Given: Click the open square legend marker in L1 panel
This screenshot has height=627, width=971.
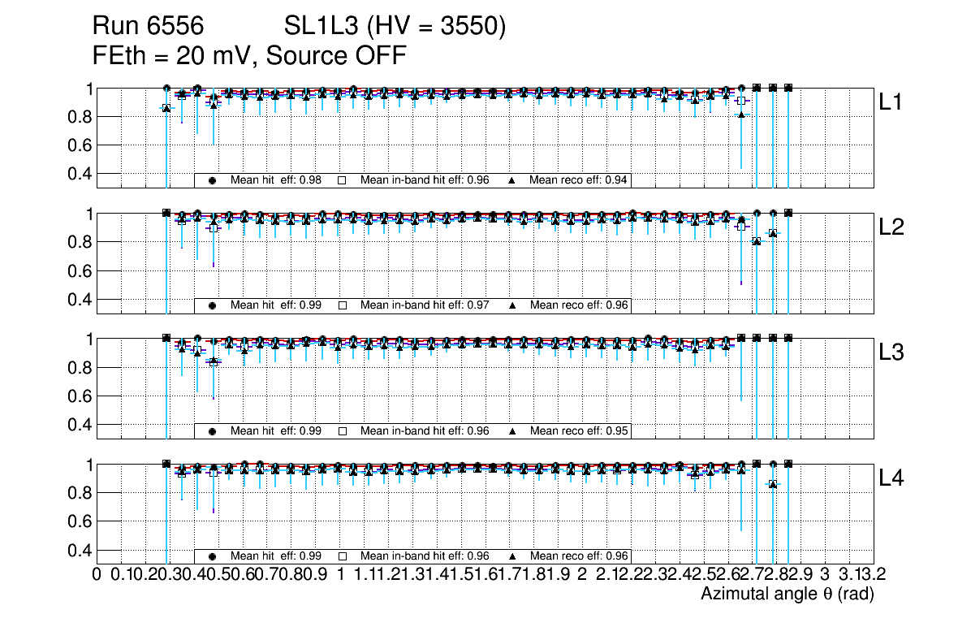Looking at the screenshot, I should point(342,180).
